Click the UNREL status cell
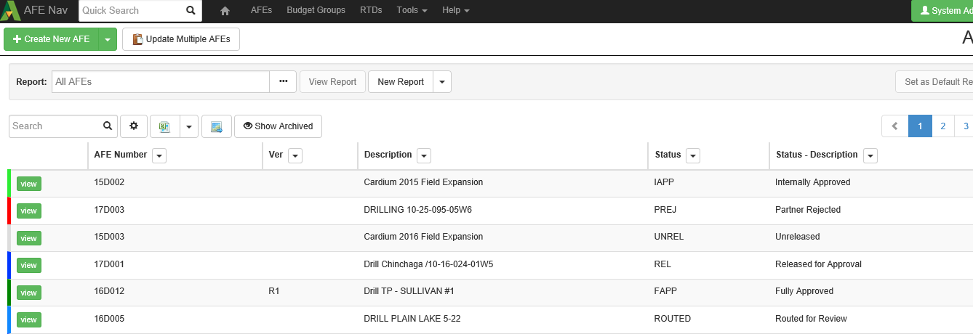 pos(669,237)
